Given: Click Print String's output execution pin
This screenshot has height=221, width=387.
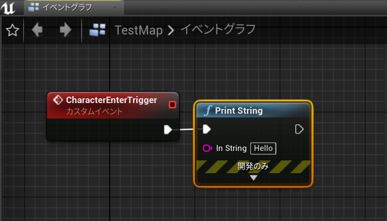Looking at the screenshot, I should [x=299, y=129].
